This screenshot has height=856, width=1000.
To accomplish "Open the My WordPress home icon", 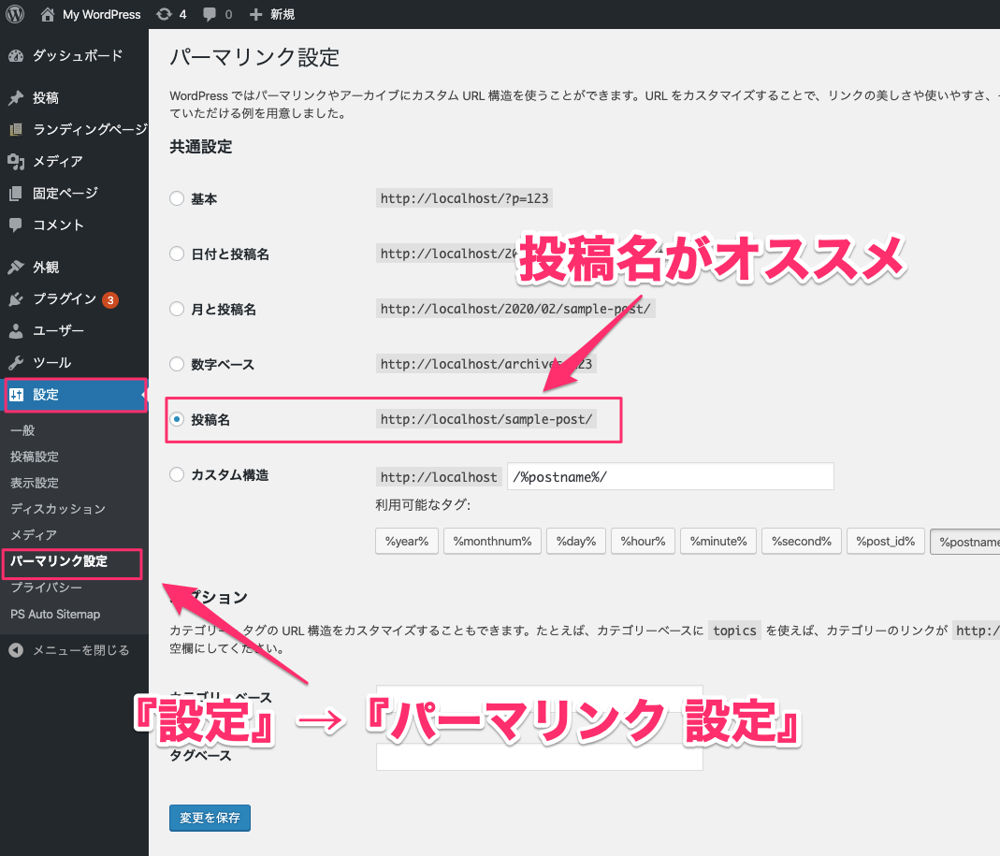I will click(48, 14).
